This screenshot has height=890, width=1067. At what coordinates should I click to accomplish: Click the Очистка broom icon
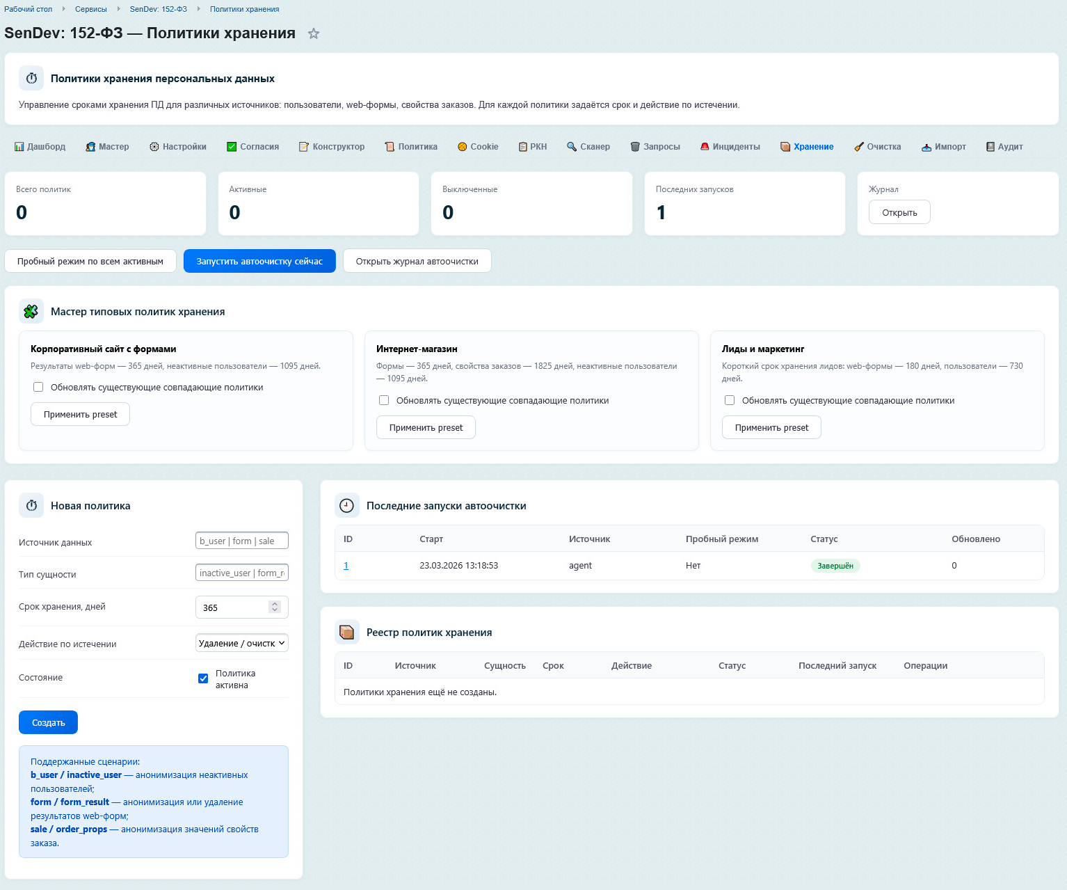click(859, 147)
